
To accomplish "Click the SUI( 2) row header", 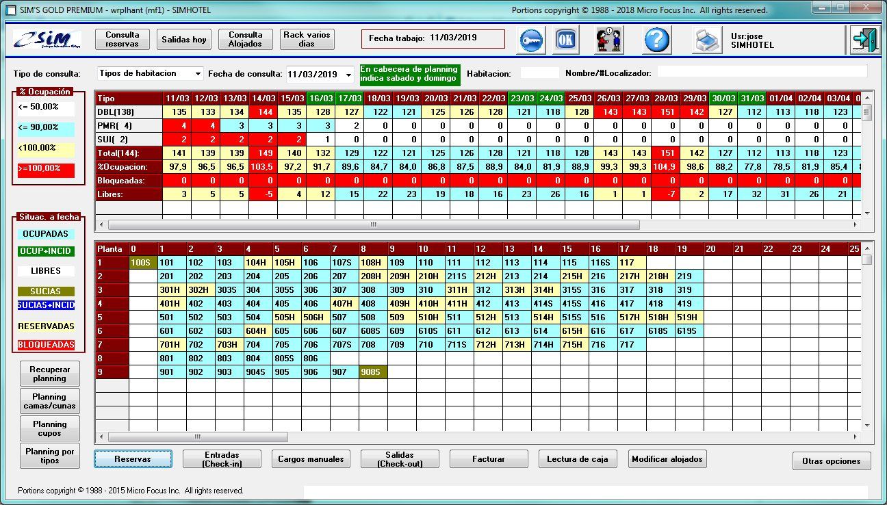I will pos(129,140).
